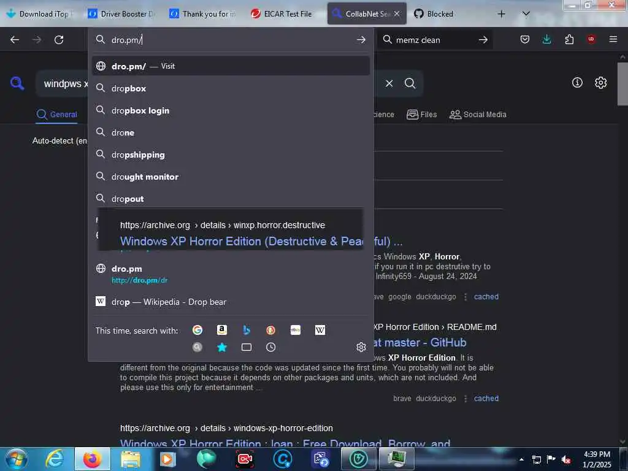Search bookmarks with the star icon

click(x=222, y=347)
